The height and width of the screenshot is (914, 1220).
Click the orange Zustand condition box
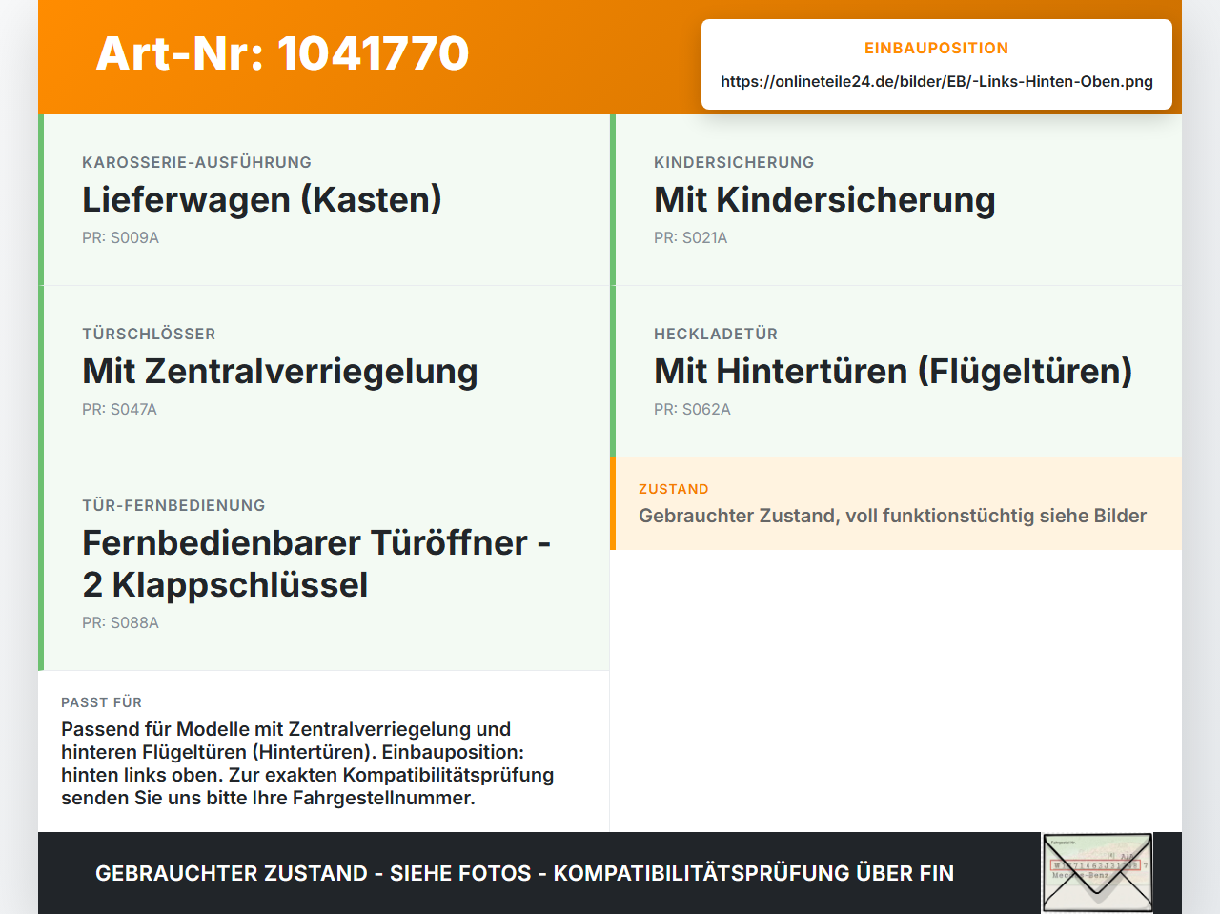click(896, 503)
